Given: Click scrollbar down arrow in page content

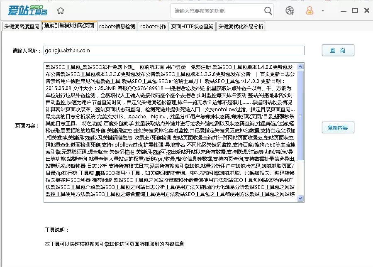Looking at the screenshot, I should [x=300, y=198].
